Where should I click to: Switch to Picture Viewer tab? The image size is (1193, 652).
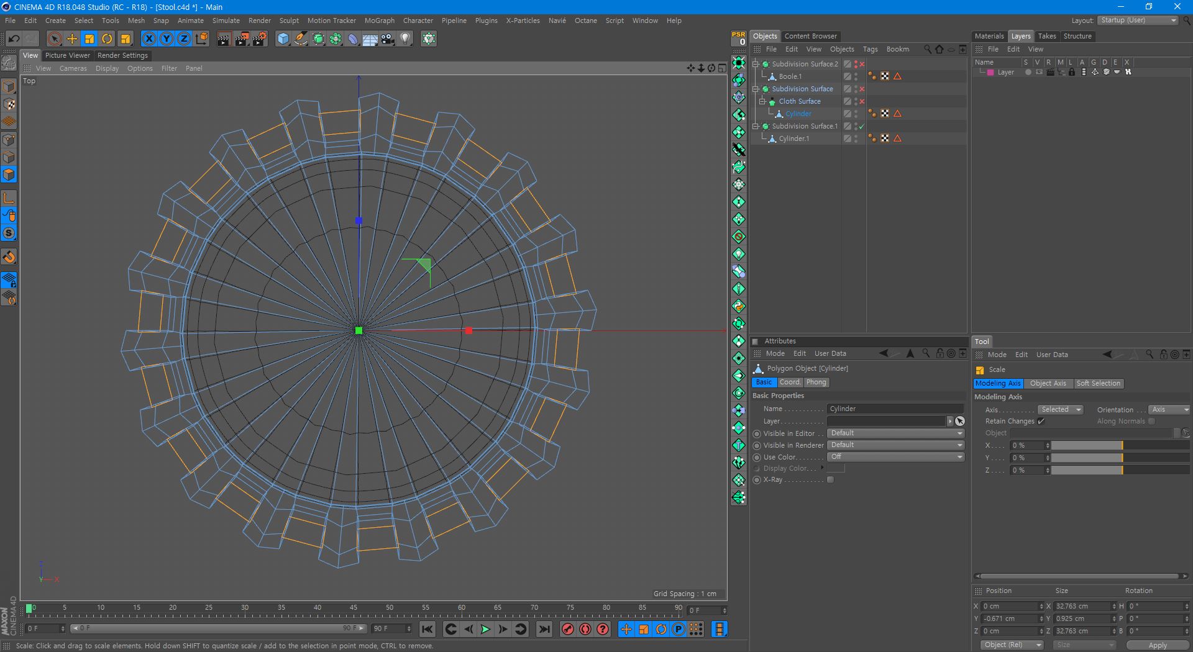click(68, 55)
